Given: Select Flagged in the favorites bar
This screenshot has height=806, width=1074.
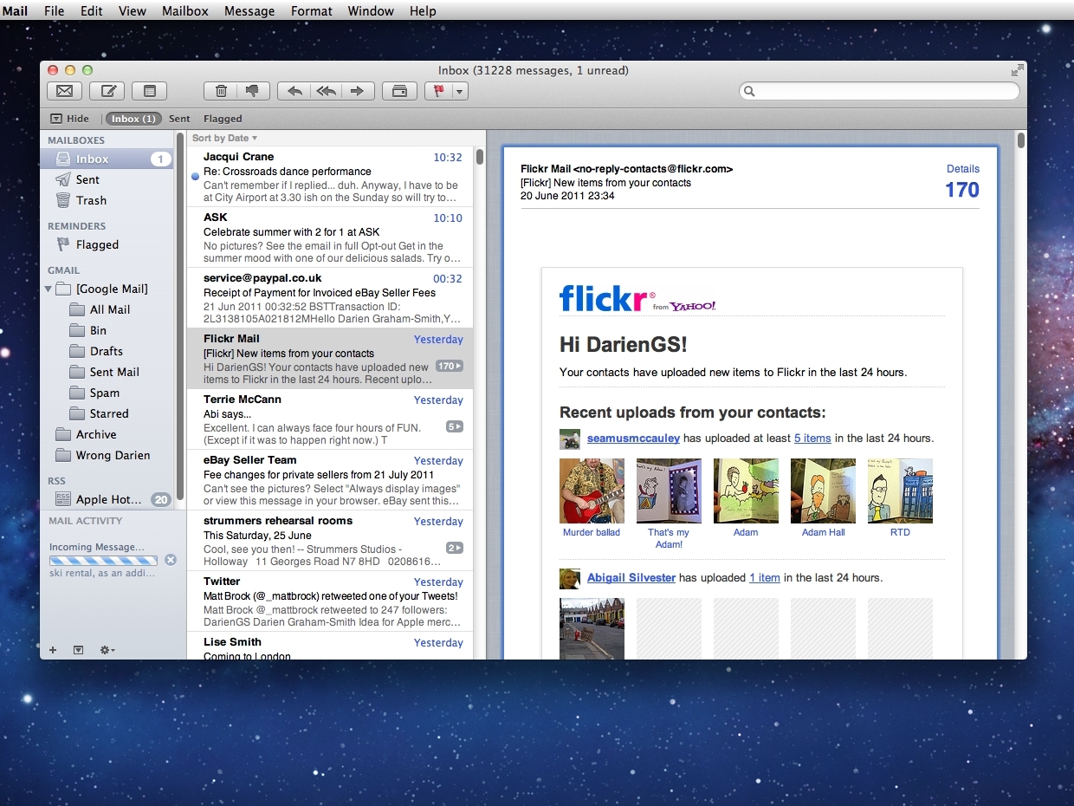Looking at the screenshot, I should [223, 119].
